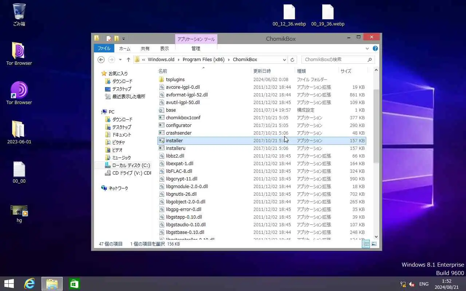This screenshot has height=291, width=466.
Task: Click the Windows Start button
Action: coord(9,284)
